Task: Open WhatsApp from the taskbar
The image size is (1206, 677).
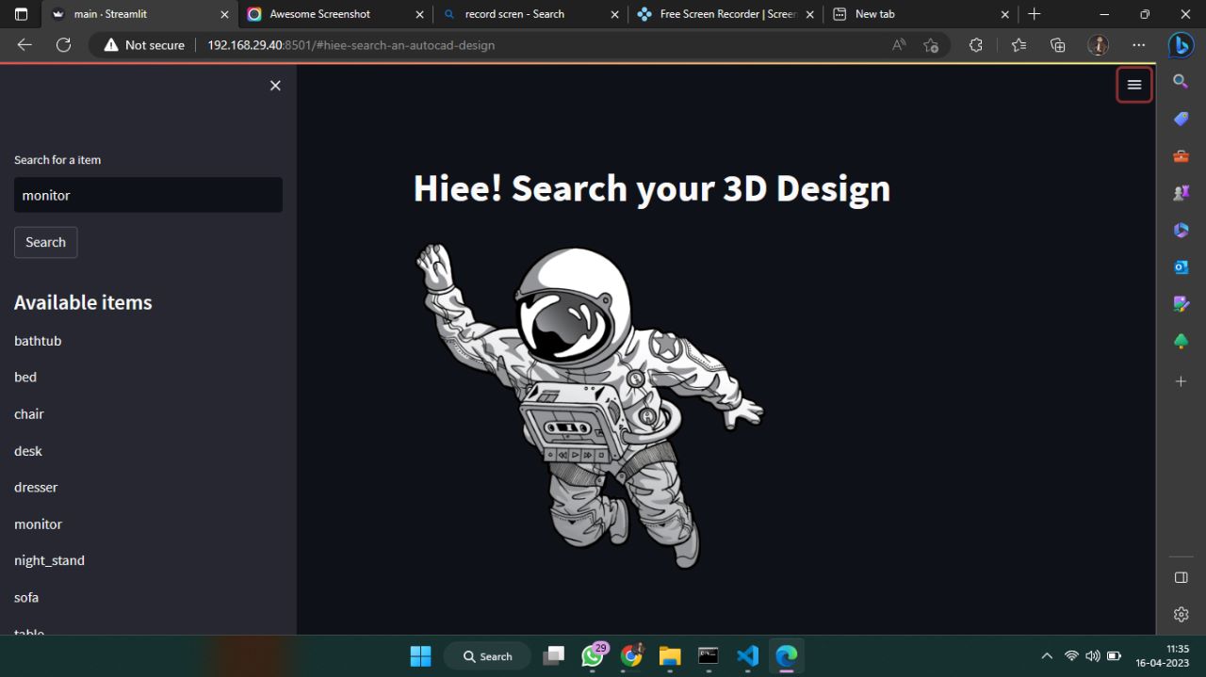Action: click(x=593, y=655)
